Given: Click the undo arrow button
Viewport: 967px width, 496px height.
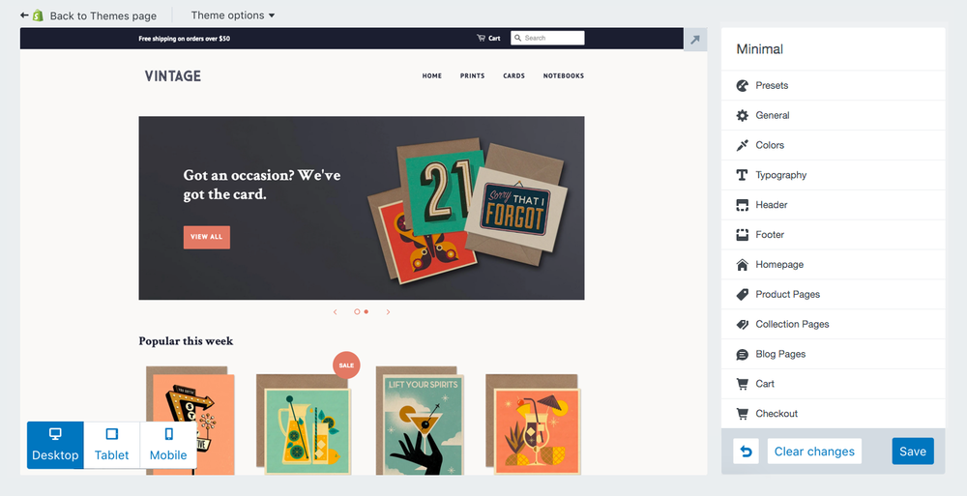Looking at the screenshot, I should point(746,451).
